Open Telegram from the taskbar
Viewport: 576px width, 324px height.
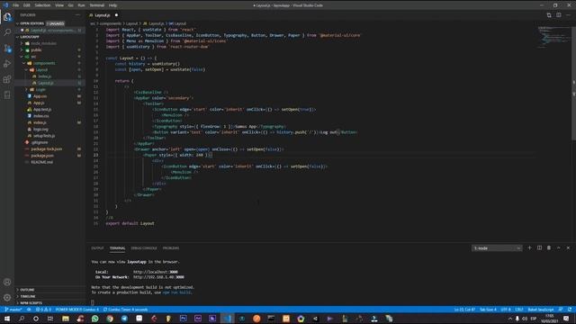tap(124, 319)
